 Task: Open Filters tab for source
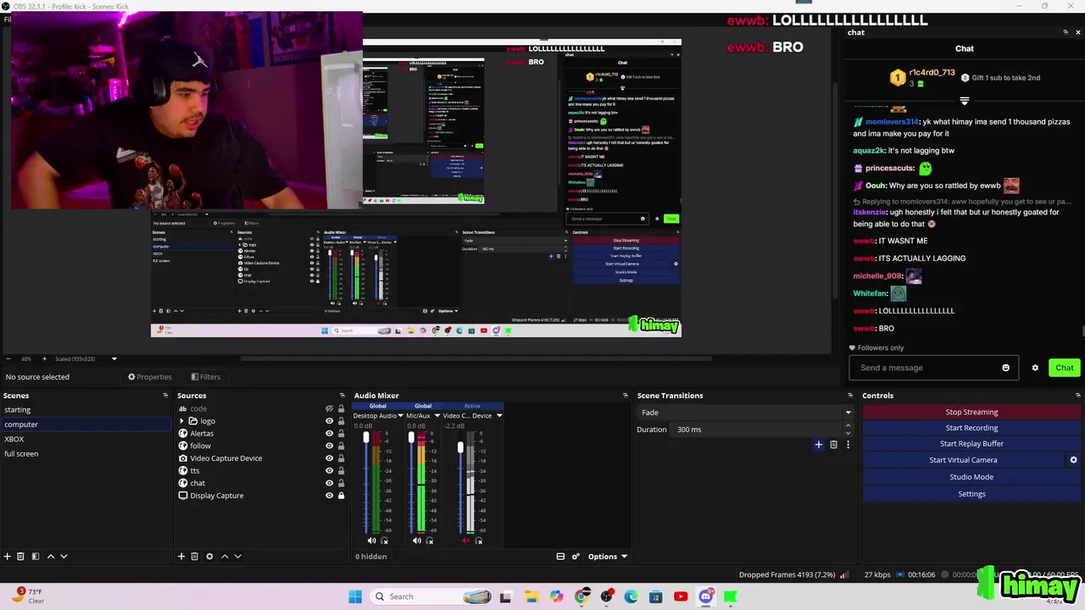click(x=206, y=377)
